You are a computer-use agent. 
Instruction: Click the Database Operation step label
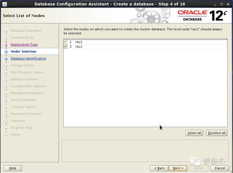(26, 31)
